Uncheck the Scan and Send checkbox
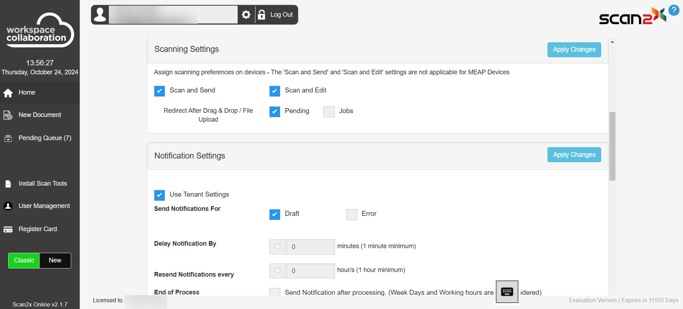This screenshot has width=683, height=309. pyautogui.click(x=159, y=91)
